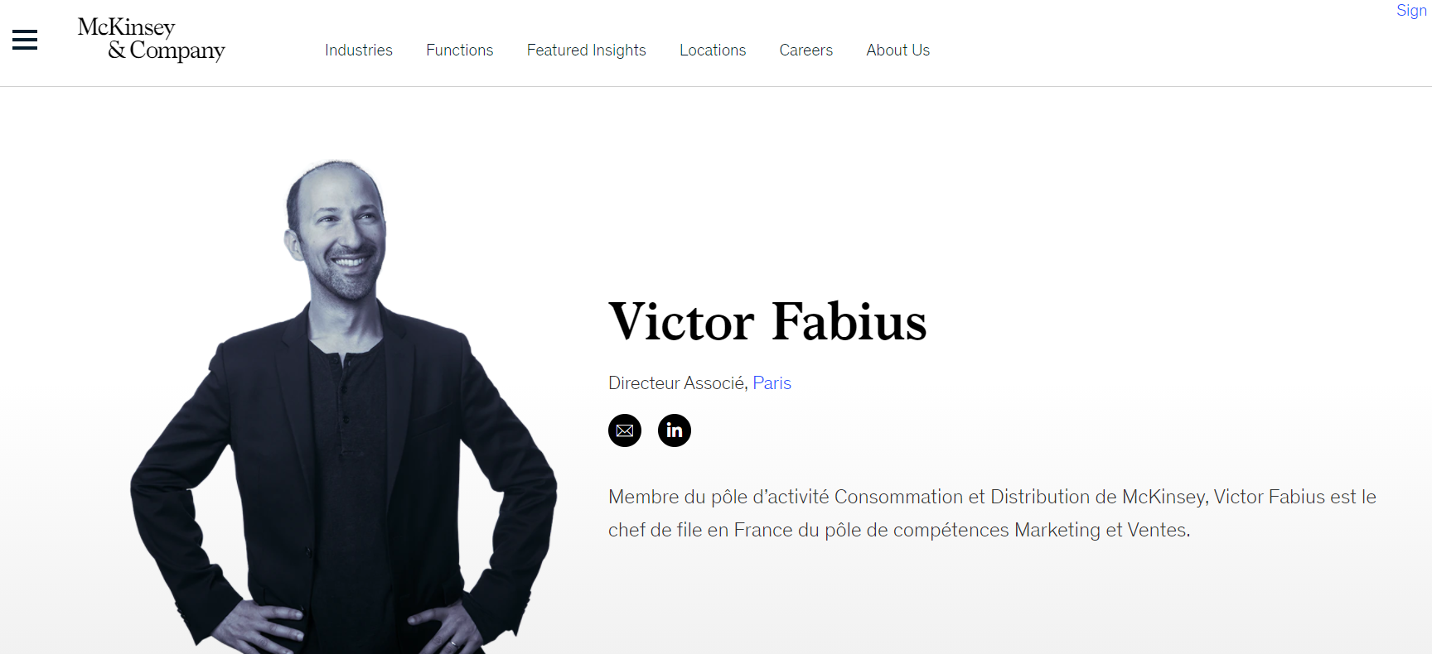Select About Us in the navigation

898,50
